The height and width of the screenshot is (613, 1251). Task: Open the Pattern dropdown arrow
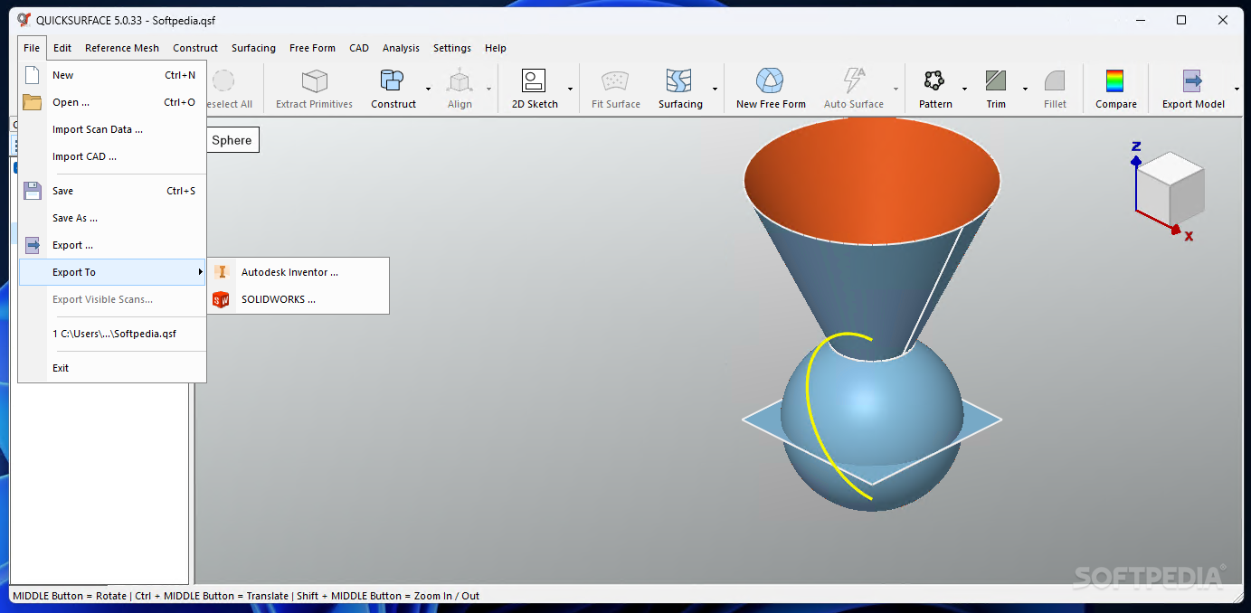(964, 89)
